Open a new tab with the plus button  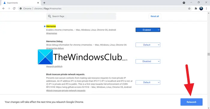44,3
